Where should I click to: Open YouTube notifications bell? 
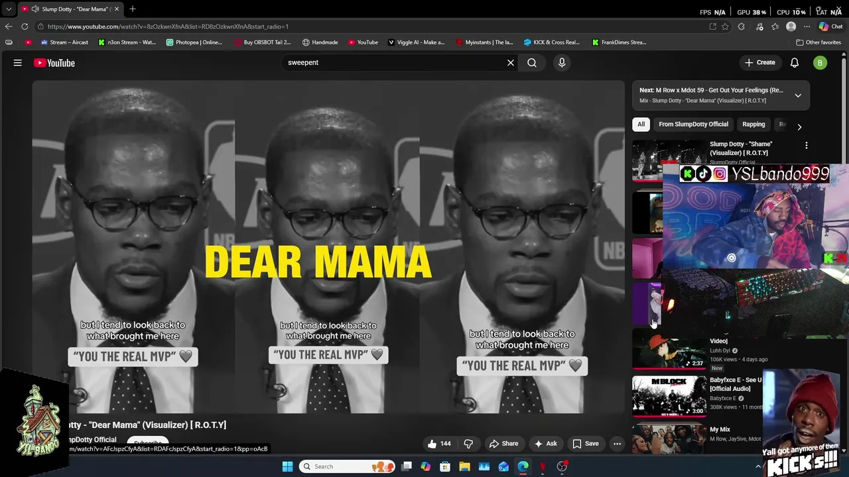click(x=795, y=63)
